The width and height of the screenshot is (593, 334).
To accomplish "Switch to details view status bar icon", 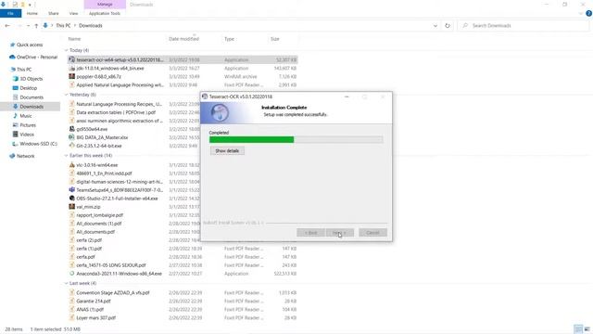I will pyautogui.click(x=578, y=328).
